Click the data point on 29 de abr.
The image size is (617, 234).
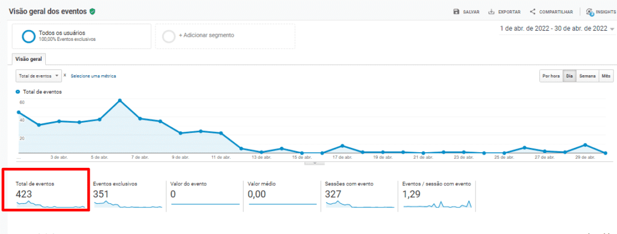[x=585, y=145]
